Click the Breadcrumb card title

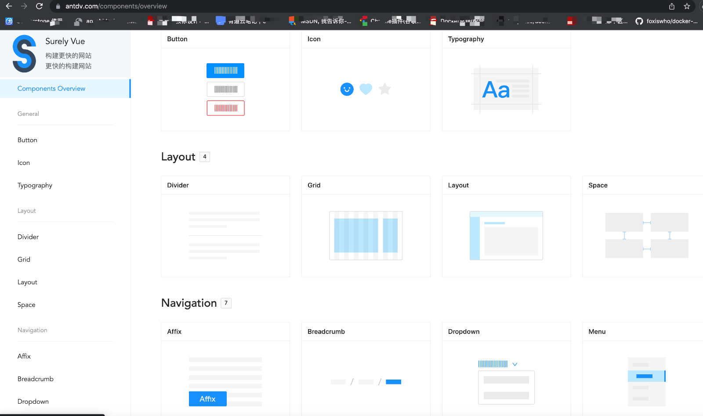point(326,332)
